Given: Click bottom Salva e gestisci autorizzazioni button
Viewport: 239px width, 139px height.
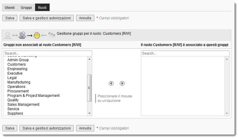Looking at the screenshot, I should point(47,128).
